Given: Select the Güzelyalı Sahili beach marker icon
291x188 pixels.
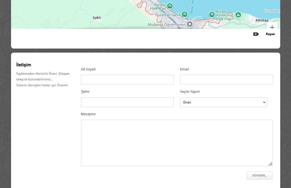Looking at the screenshot, I should pos(184,14).
